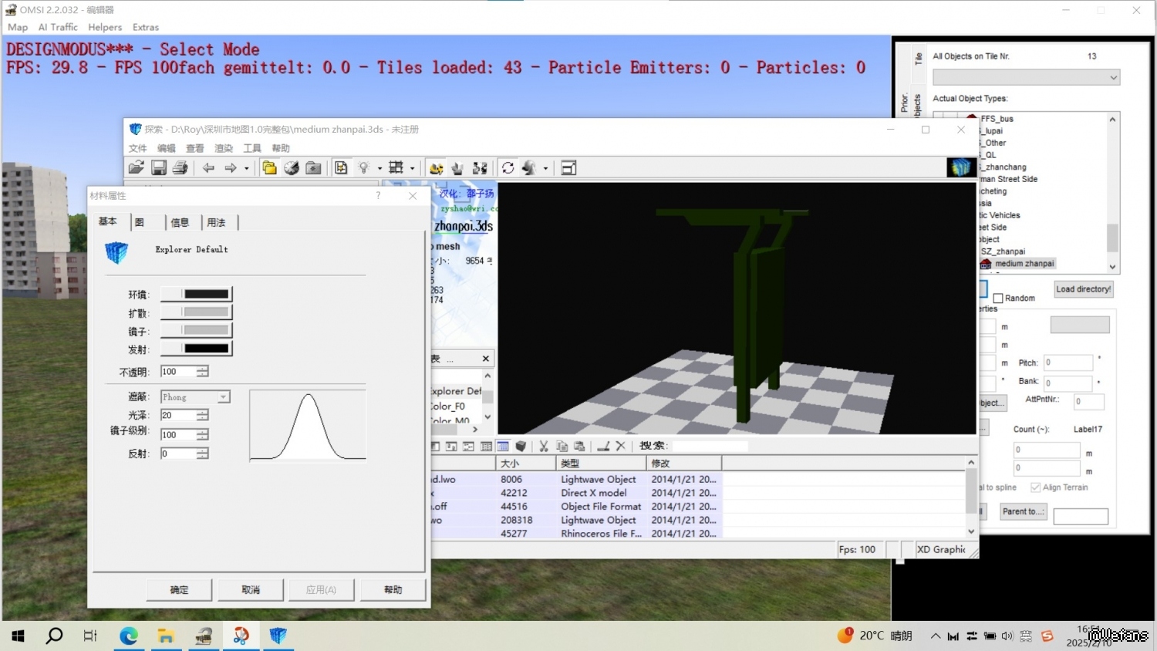Click the open file icon in explorer toolbar
The width and height of the screenshot is (1157, 651).
[137, 168]
